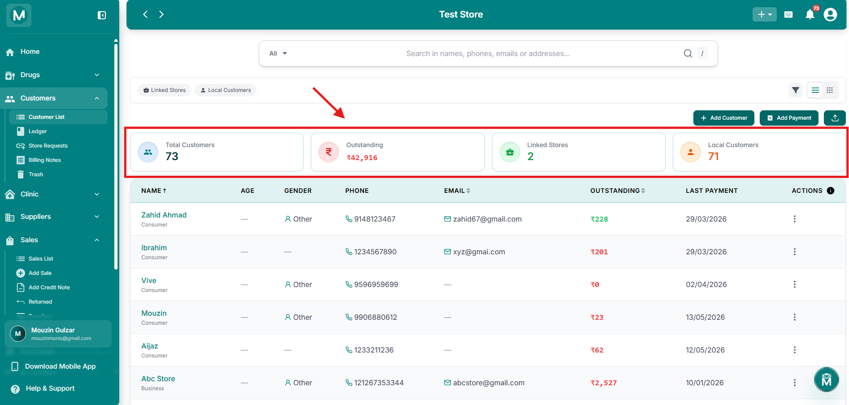
Task: Go to Home in sidebar
Action: click(x=54, y=52)
